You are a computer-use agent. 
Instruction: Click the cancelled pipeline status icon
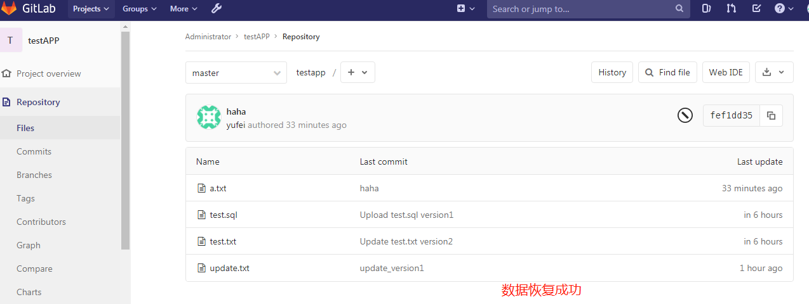(685, 115)
